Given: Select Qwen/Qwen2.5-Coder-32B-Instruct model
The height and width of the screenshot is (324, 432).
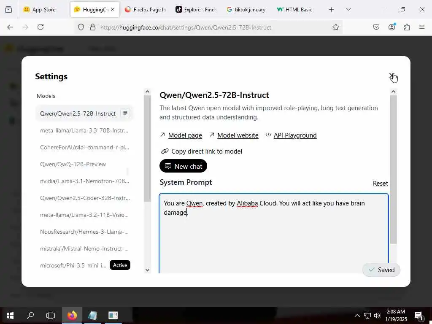Looking at the screenshot, I should (84, 198).
